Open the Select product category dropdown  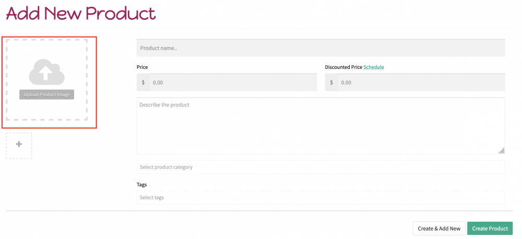[321, 167]
